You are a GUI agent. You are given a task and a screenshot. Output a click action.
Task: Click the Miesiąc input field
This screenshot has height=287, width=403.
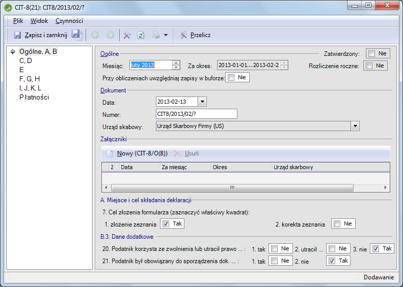[x=151, y=65]
